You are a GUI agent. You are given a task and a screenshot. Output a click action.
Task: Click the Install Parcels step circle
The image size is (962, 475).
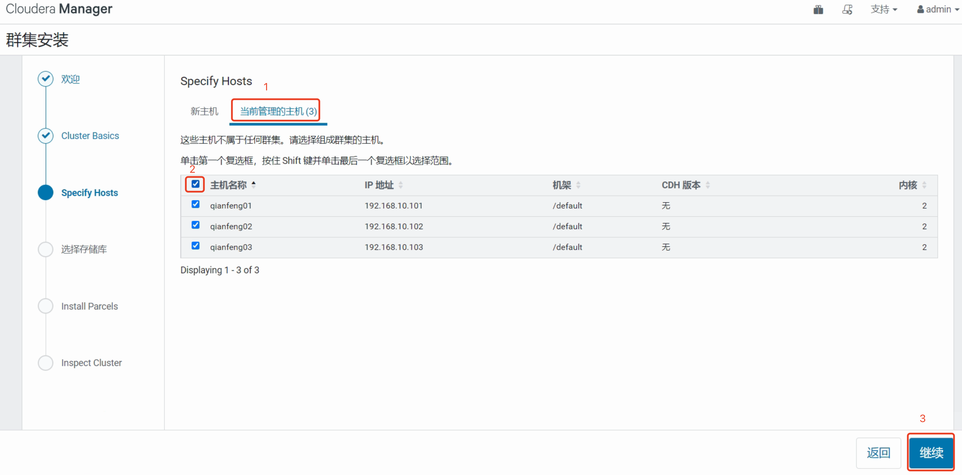tap(45, 306)
